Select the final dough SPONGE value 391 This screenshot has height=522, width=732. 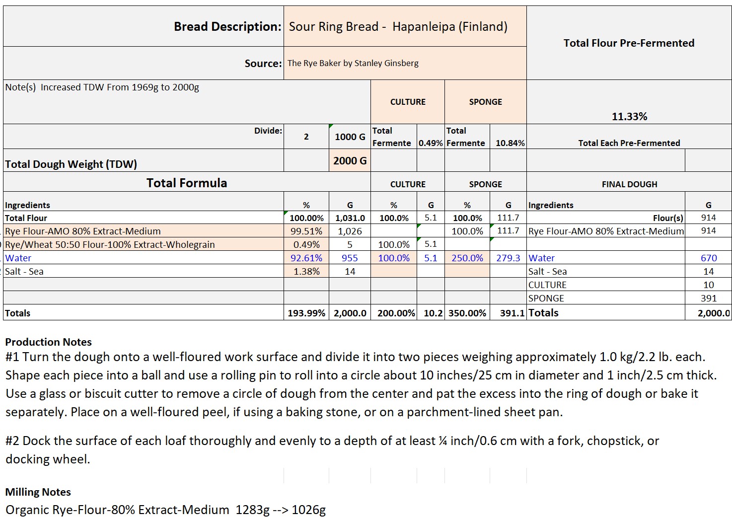[x=708, y=298]
